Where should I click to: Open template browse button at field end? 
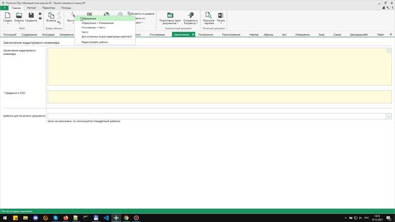(x=388, y=116)
